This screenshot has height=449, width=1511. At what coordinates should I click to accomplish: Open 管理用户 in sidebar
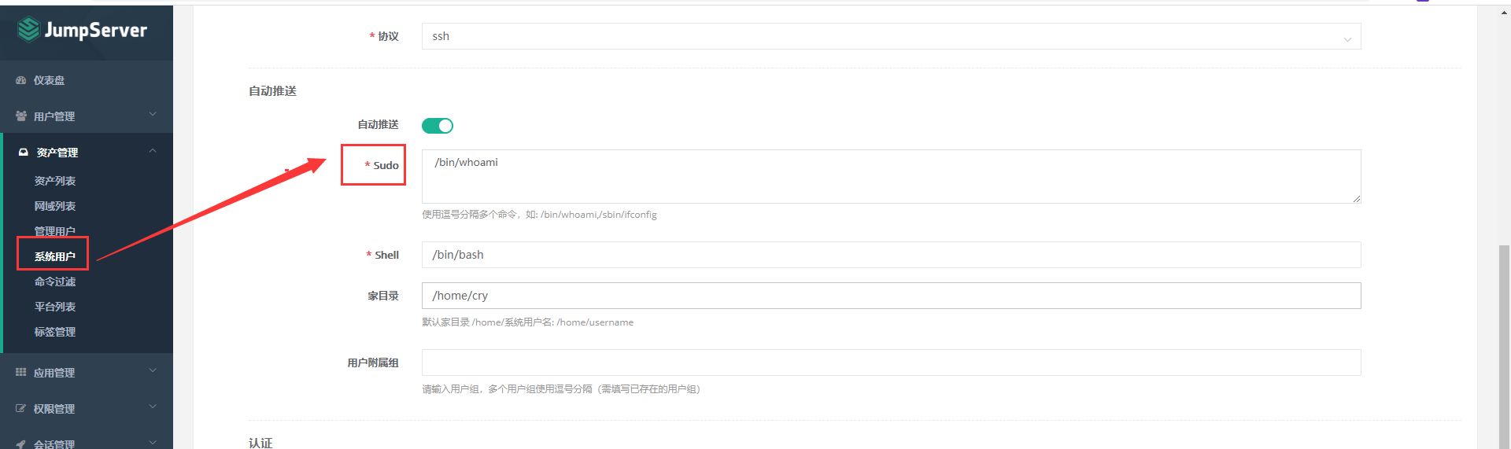point(55,231)
